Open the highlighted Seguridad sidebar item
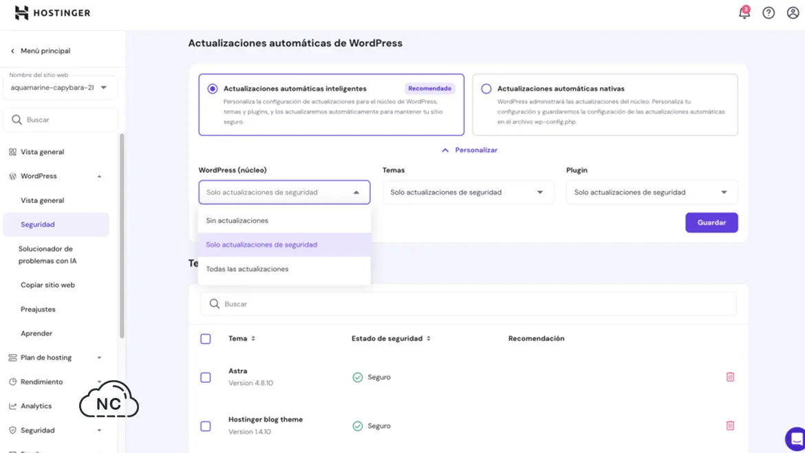Screen dimensions: 805x453 [56, 225]
